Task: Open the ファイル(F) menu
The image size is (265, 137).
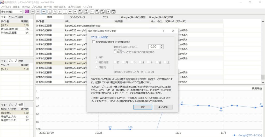Action: [x=6, y=7]
